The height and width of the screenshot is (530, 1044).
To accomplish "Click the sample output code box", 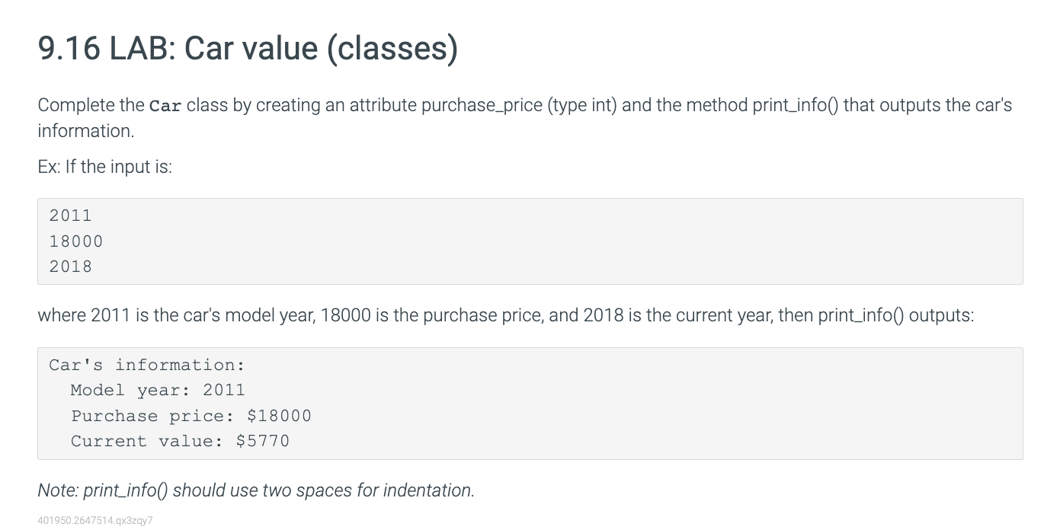I will pyautogui.click(x=530, y=403).
